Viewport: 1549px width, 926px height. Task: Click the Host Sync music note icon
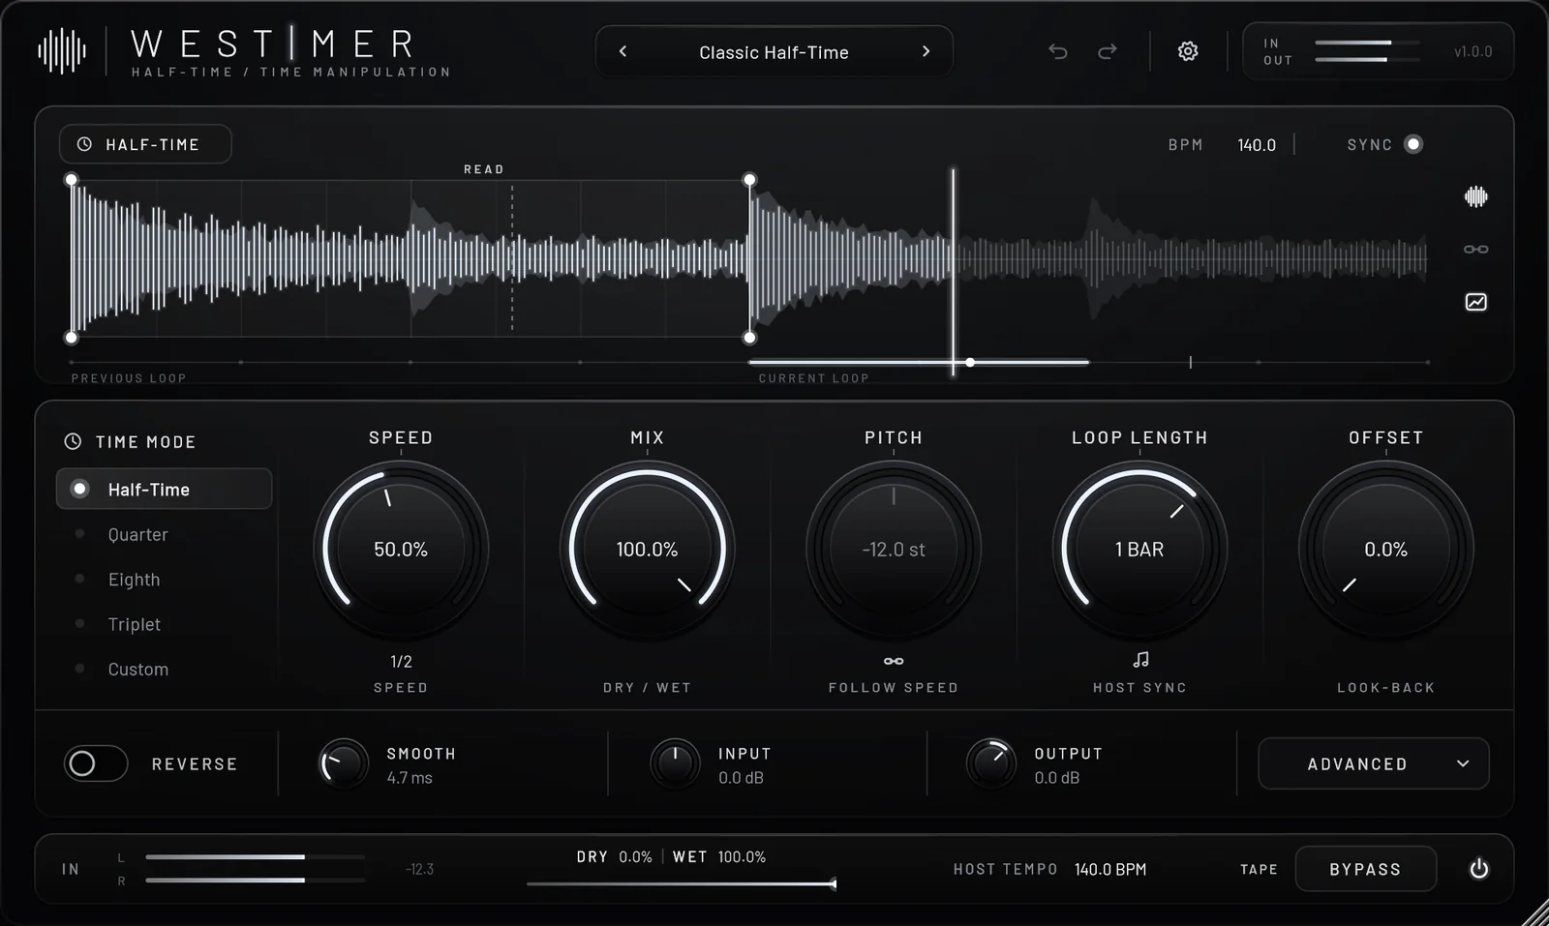1140,660
